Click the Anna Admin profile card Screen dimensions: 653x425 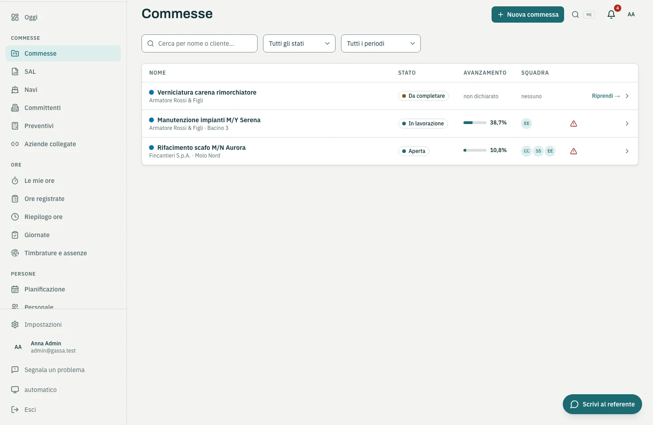63,347
